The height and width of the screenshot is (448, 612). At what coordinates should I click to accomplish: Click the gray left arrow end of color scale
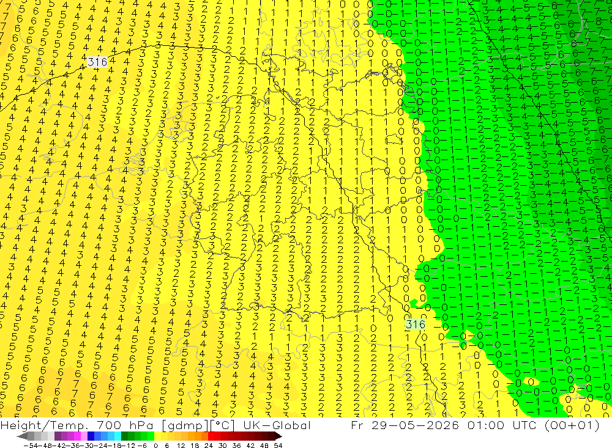[x=22, y=436]
